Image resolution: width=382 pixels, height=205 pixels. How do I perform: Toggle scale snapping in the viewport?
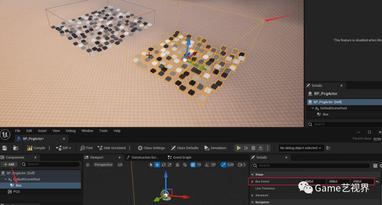tap(223, 165)
